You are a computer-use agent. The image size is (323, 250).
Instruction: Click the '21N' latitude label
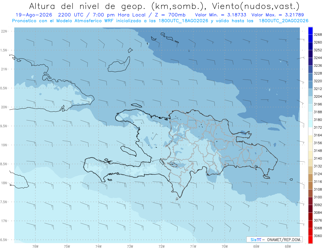(4, 69)
